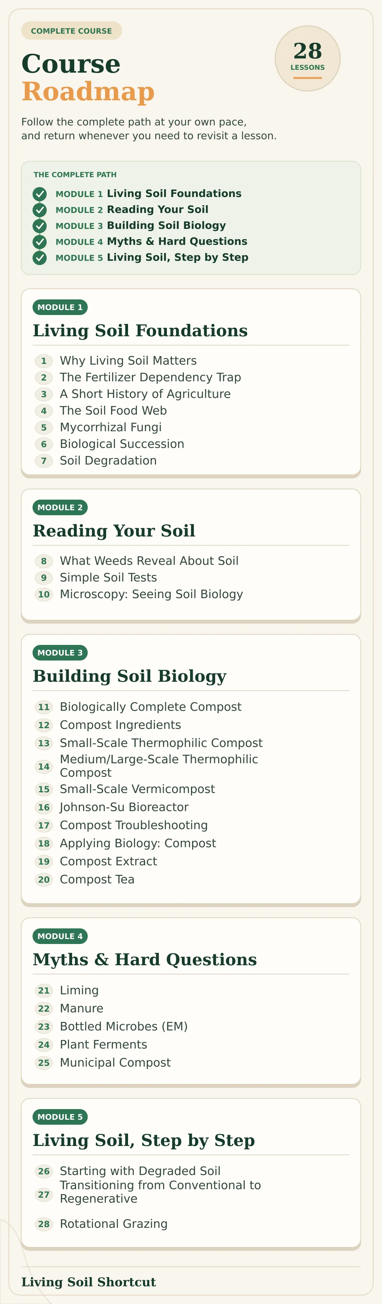The width and height of the screenshot is (382, 1304).
Task: Click the green MODULE 1 pill label
Action: (60, 307)
